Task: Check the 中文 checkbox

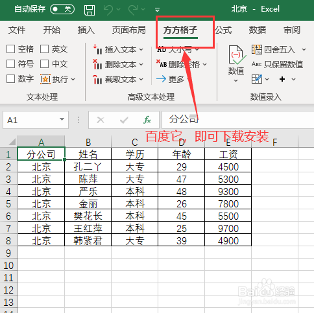Action: pos(44,64)
